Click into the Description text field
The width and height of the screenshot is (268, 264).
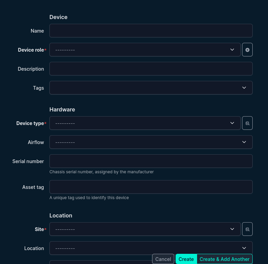tap(151, 69)
